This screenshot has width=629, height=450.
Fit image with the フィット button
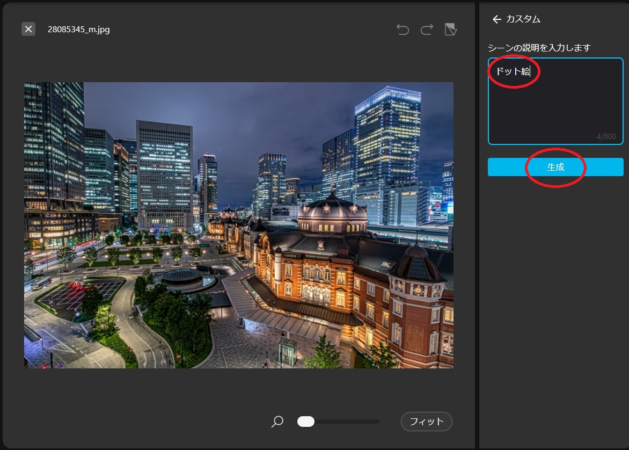(427, 422)
